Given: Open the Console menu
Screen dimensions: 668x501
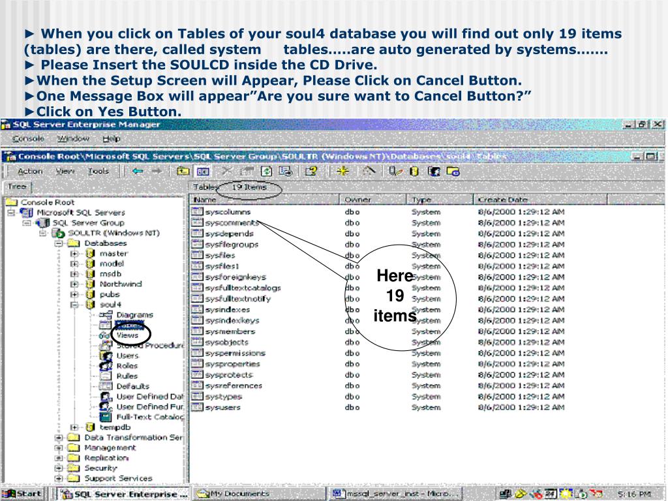Looking at the screenshot, I should (28, 138).
